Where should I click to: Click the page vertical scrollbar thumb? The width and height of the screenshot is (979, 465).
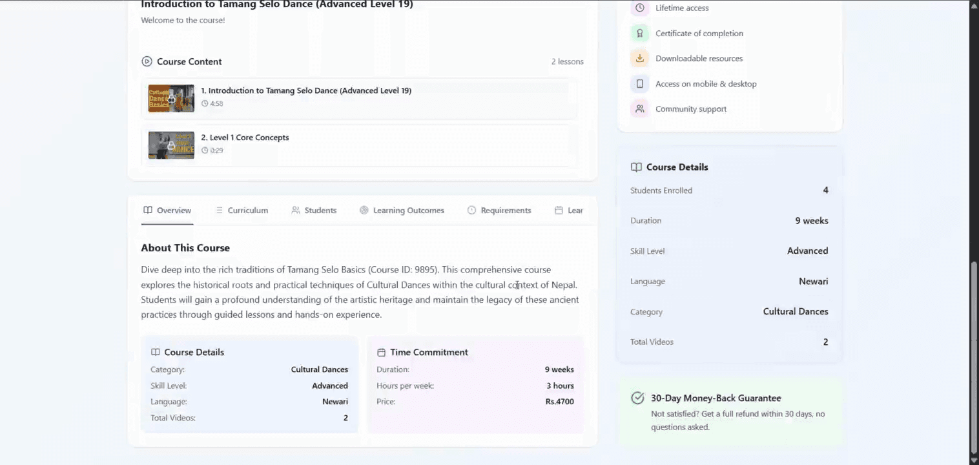pos(974,357)
